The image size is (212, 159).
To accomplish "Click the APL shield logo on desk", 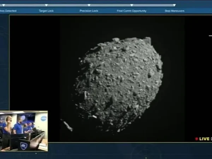I will (x=23, y=146).
